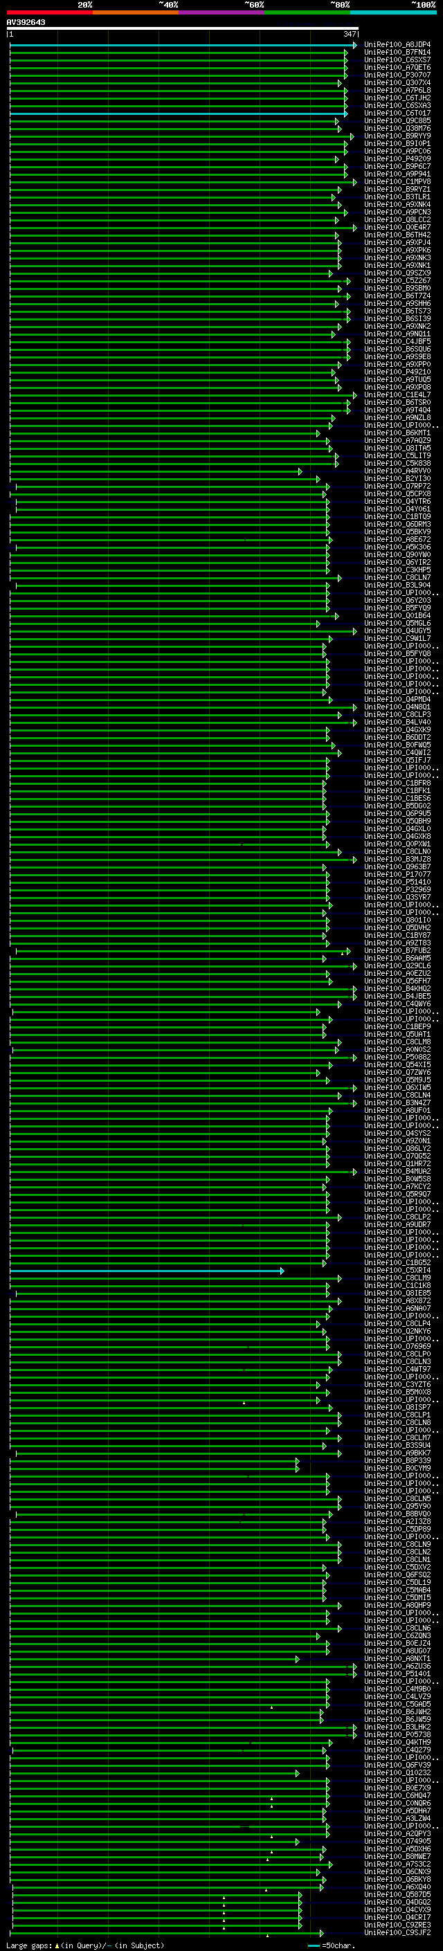
Task: Click label UniRef100_B2YI30
Action: coord(397,479)
